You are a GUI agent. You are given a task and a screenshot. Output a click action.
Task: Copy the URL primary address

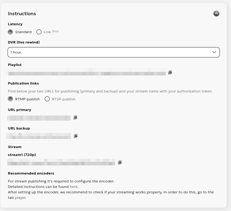pyautogui.click(x=75, y=117)
